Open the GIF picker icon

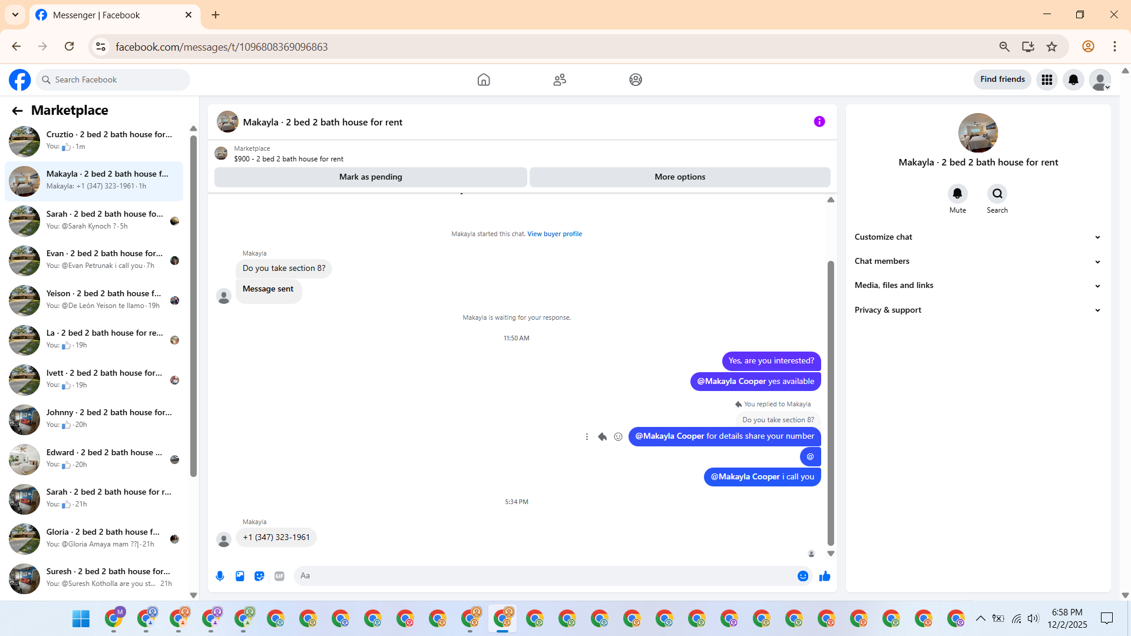pyautogui.click(x=279, y=576)
